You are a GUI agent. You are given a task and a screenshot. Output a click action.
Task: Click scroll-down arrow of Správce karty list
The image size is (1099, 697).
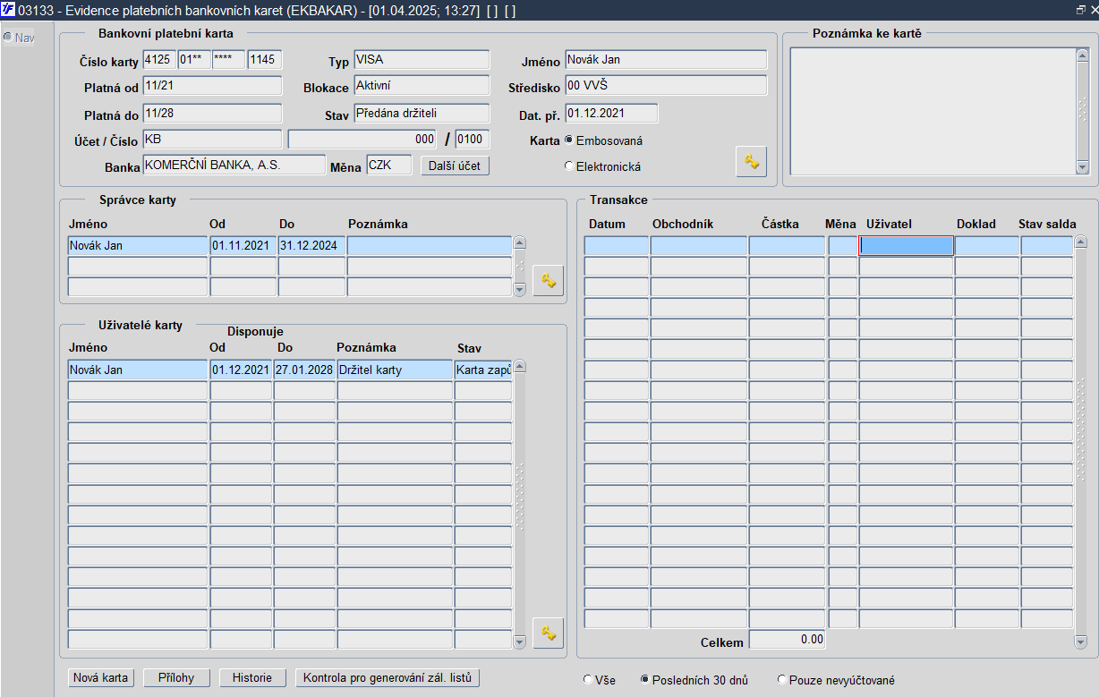[x=520, y=289]
